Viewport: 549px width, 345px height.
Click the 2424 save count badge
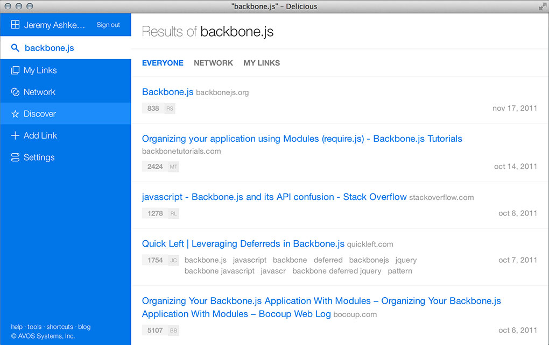pos(155,167)
